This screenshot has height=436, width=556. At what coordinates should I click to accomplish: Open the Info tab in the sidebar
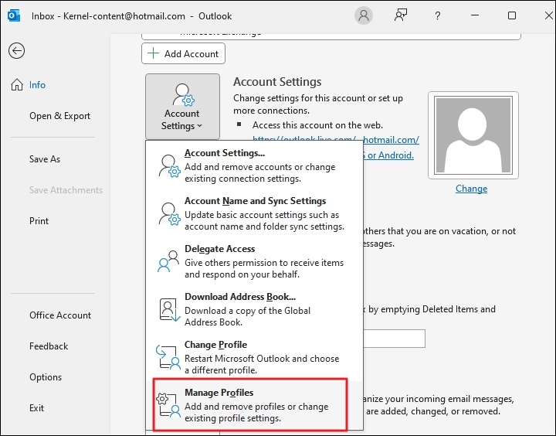point(37,85)
